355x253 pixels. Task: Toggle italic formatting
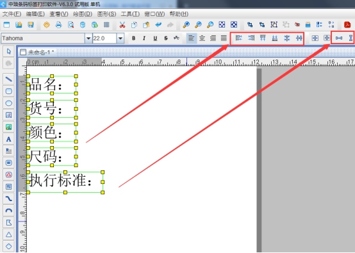[x=144, y=38]
